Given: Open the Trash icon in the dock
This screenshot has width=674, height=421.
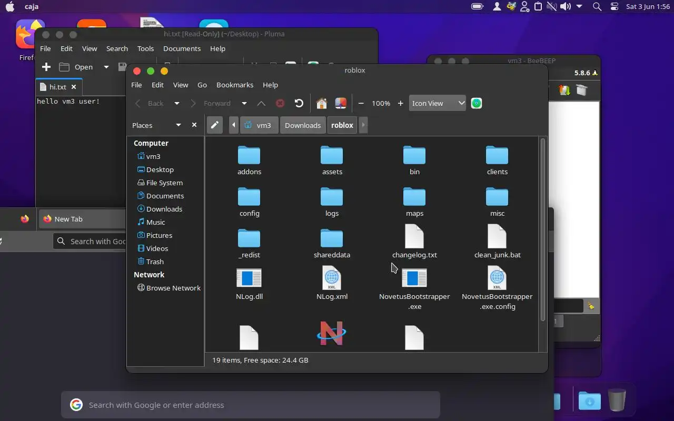Looking at the screenshot, I should (617, 400).
